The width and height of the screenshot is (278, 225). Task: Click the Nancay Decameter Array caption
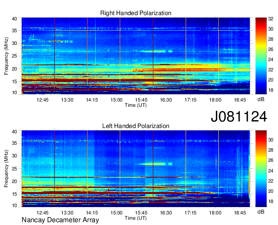pyautogui.click(x=60, y=220)
